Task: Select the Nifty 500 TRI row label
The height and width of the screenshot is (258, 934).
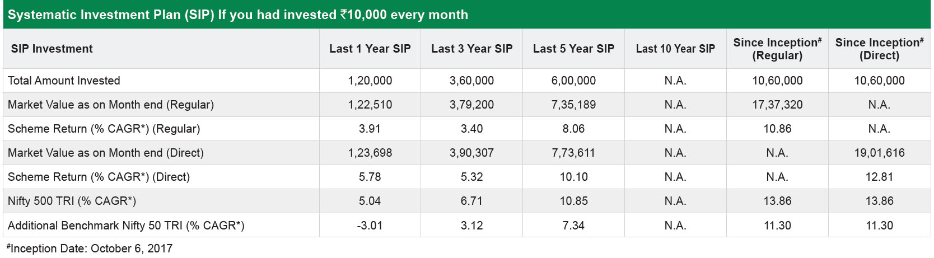Action: coord(72,201)
